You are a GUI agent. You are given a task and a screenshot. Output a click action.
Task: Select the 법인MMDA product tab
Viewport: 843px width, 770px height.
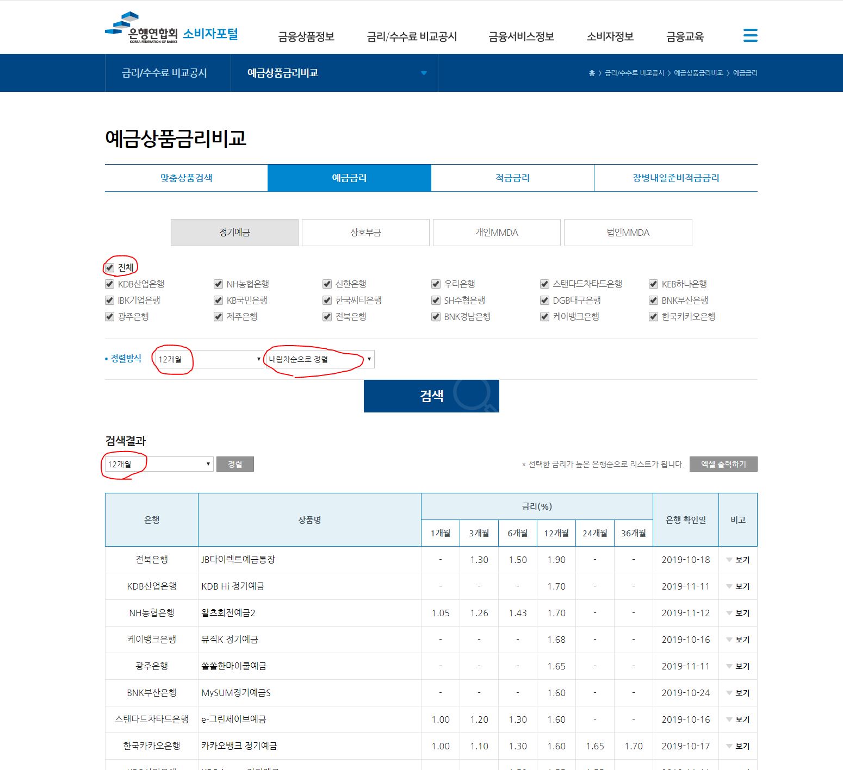pos(628,233)
